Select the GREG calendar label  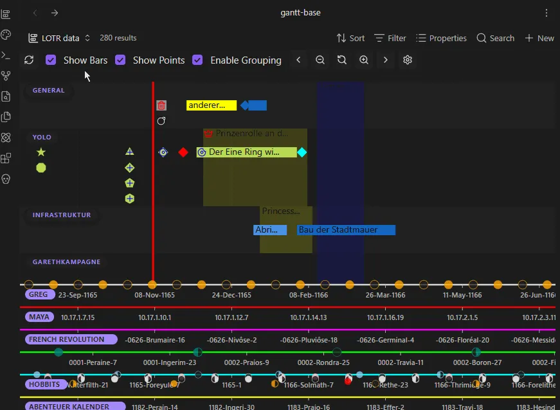[40, 294]
